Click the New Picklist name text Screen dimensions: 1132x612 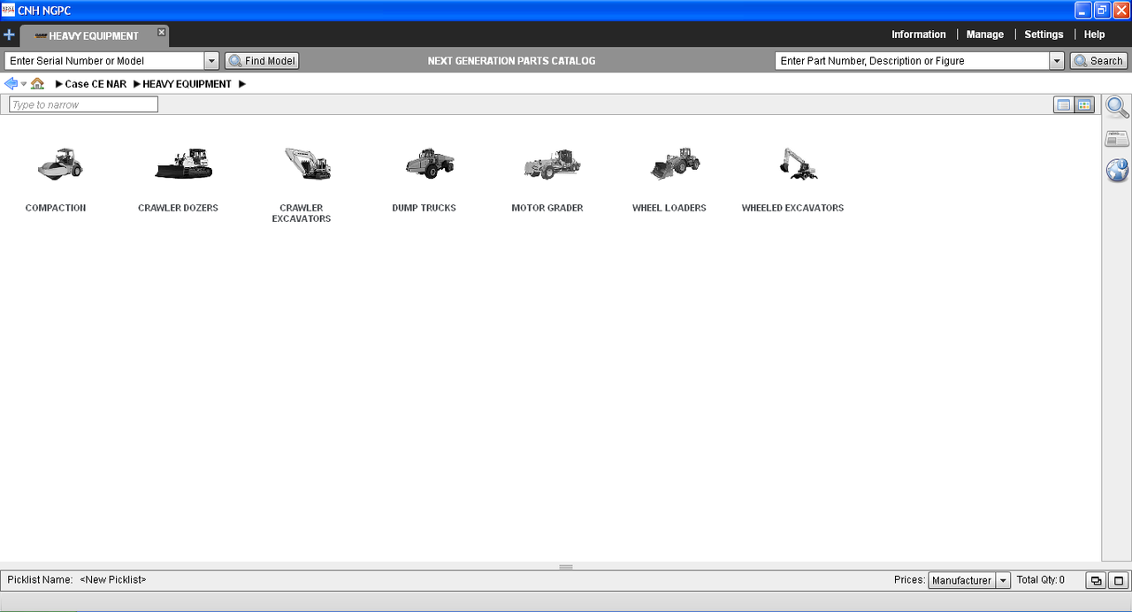[113, 580]
